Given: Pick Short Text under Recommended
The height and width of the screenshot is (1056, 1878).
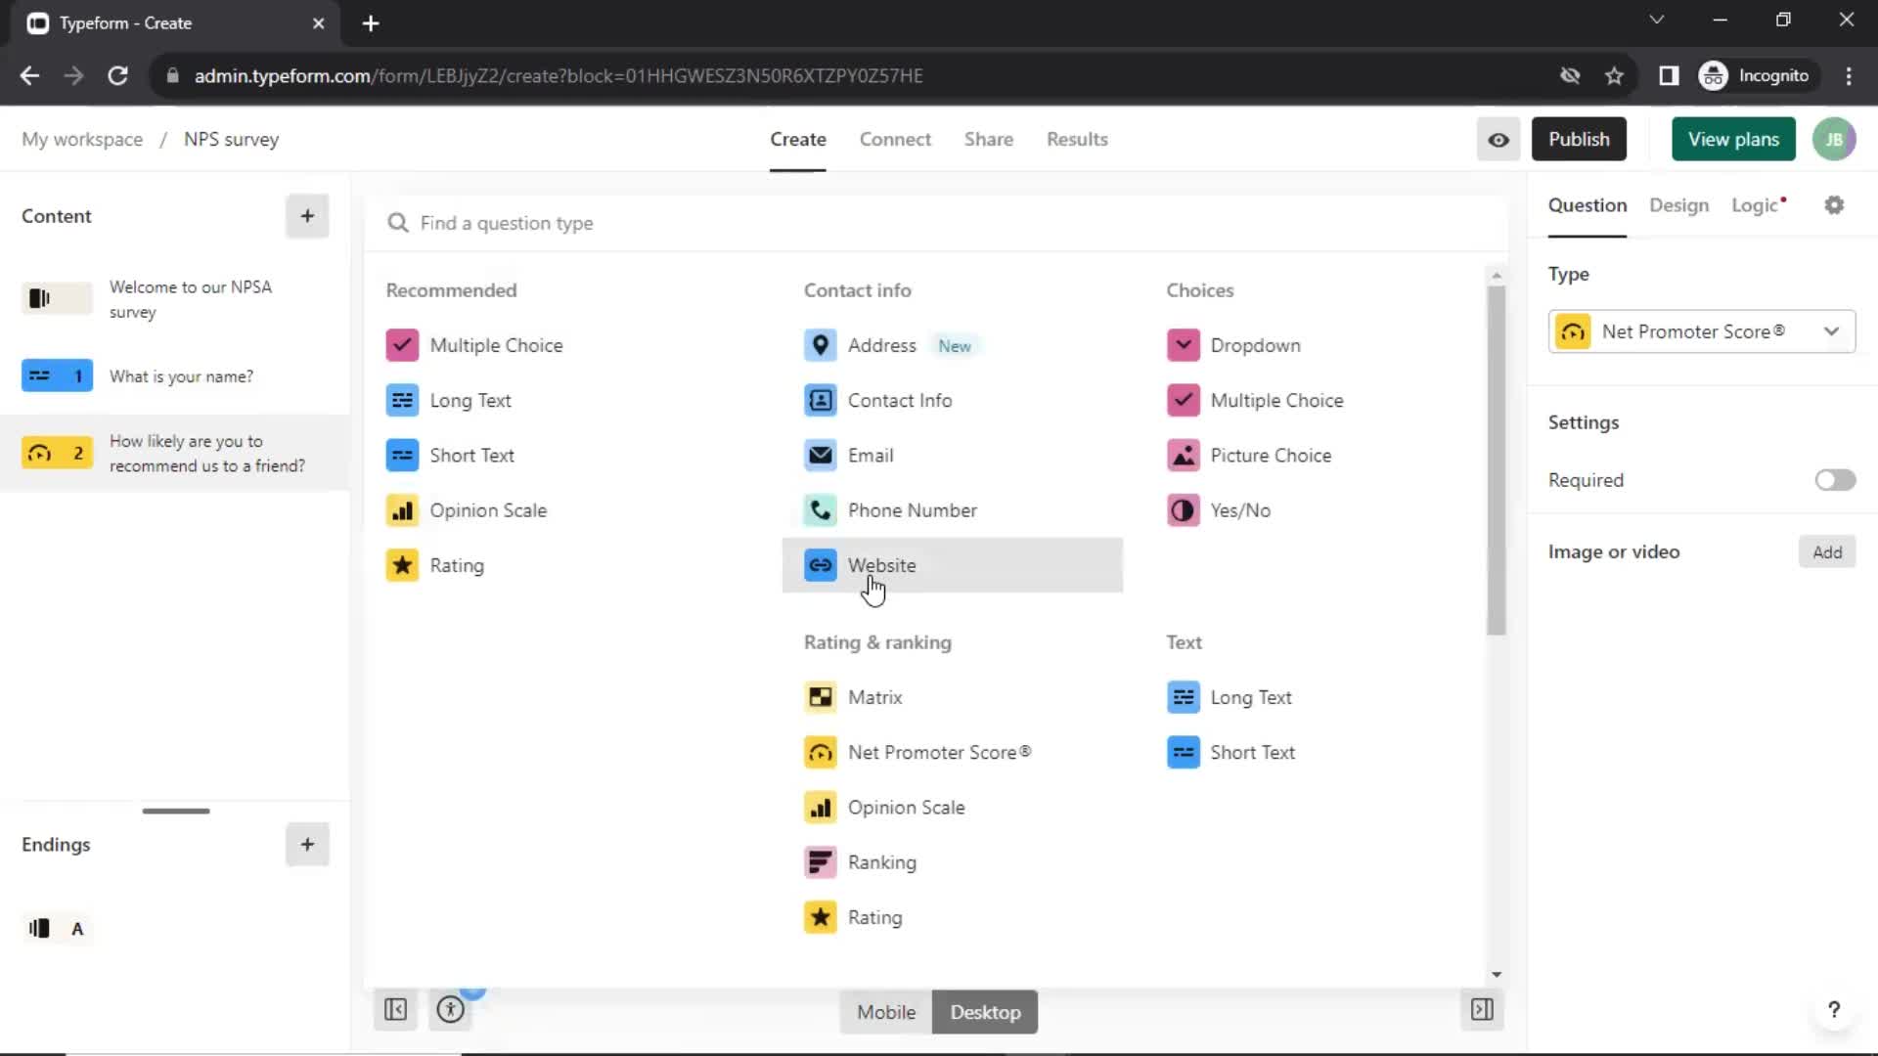Looking at the screenshot, I should coord(450,455).
